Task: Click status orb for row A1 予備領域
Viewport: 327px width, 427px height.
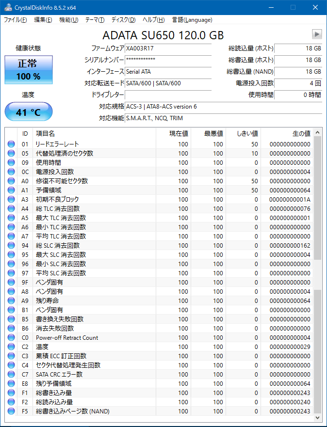Action: click(x=11, y=190)
